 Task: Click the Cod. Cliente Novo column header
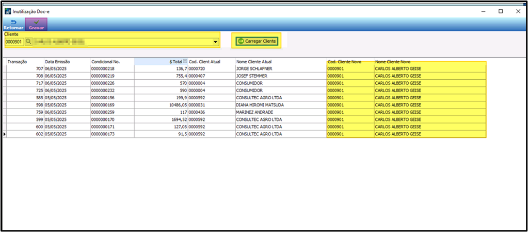(350, 62)
